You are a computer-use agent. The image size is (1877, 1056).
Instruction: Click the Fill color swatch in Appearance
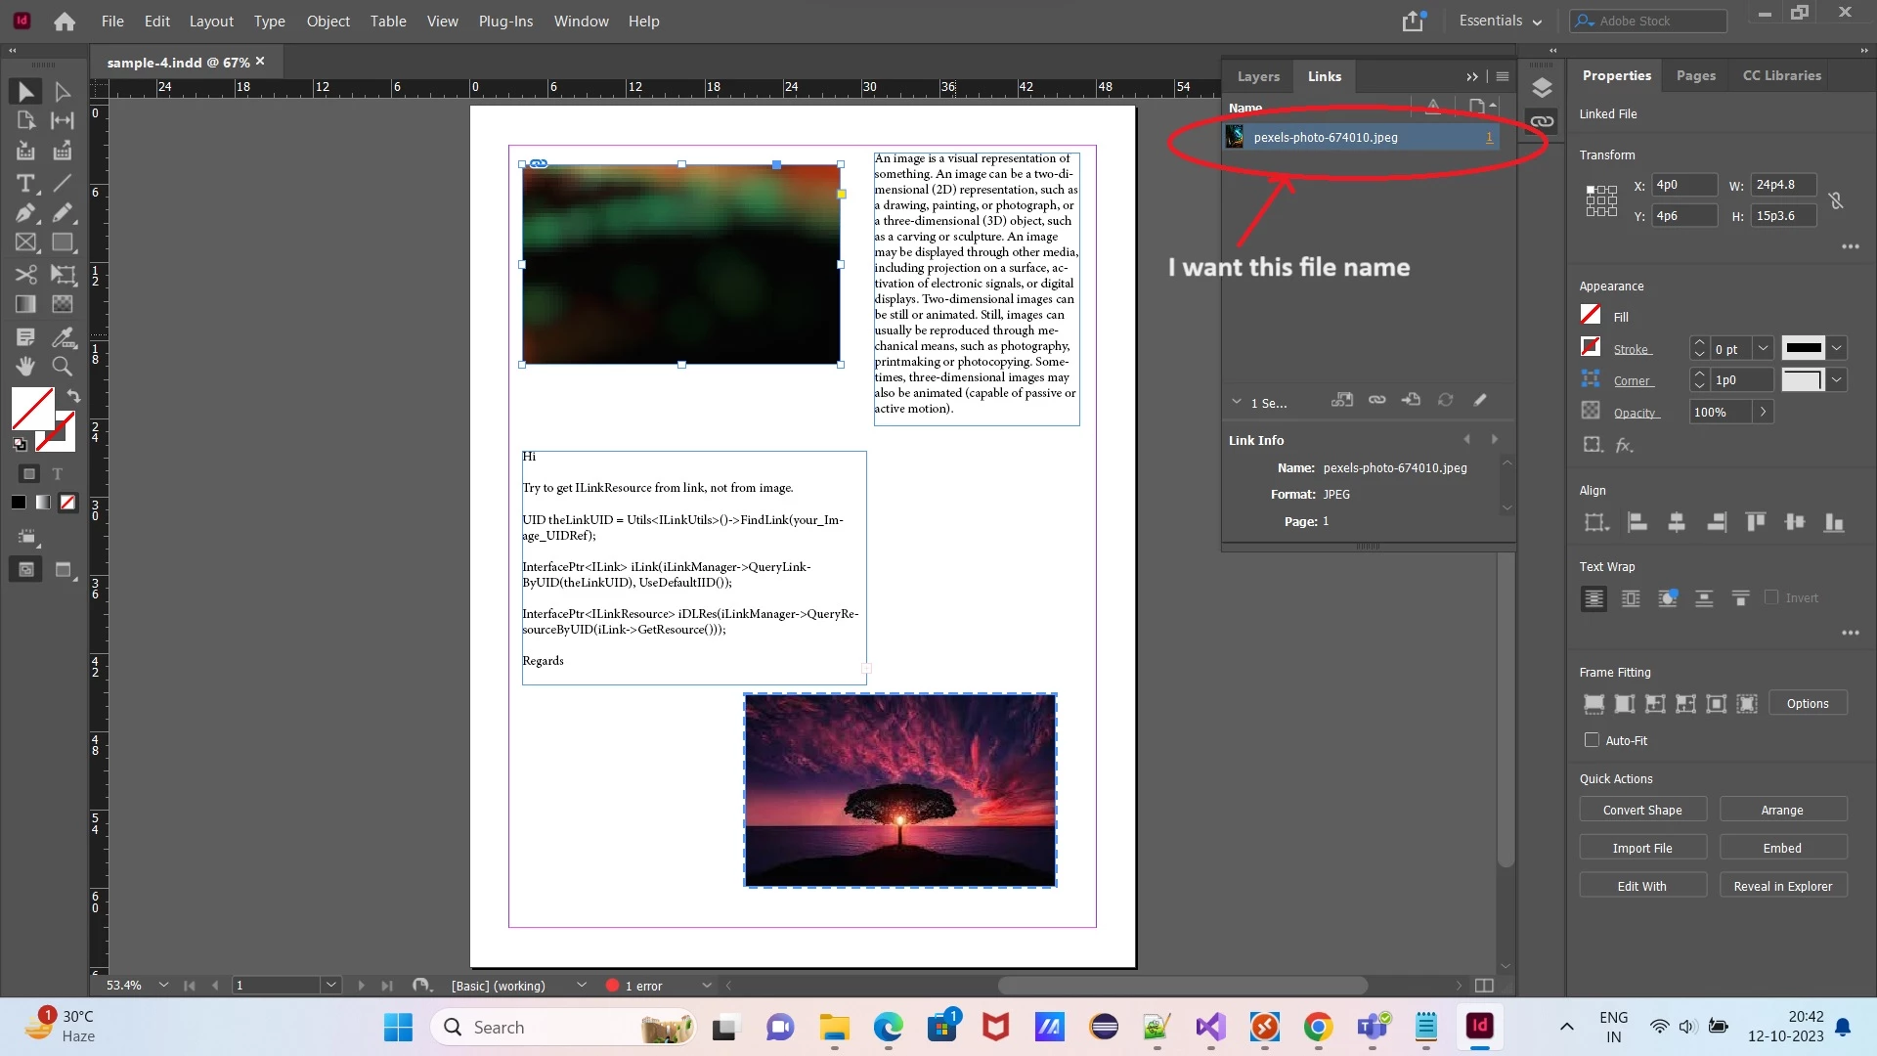point(1591,315)
